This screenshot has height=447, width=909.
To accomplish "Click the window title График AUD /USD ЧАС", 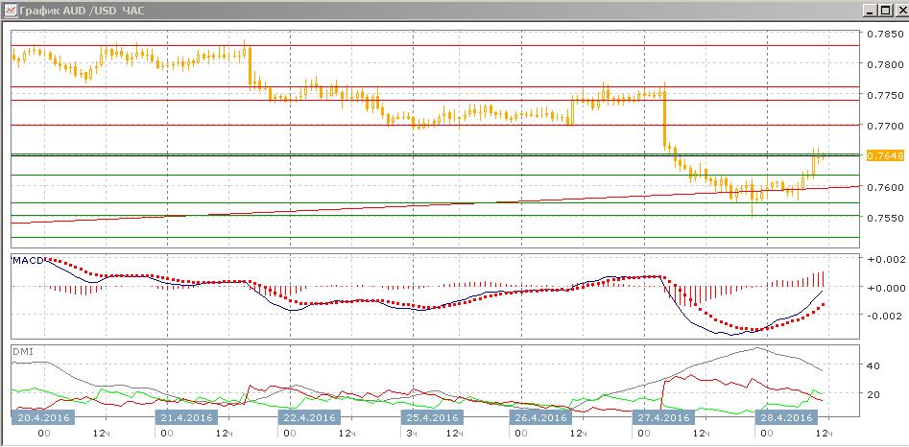I will pyautogui.click(x=83, y=11).
